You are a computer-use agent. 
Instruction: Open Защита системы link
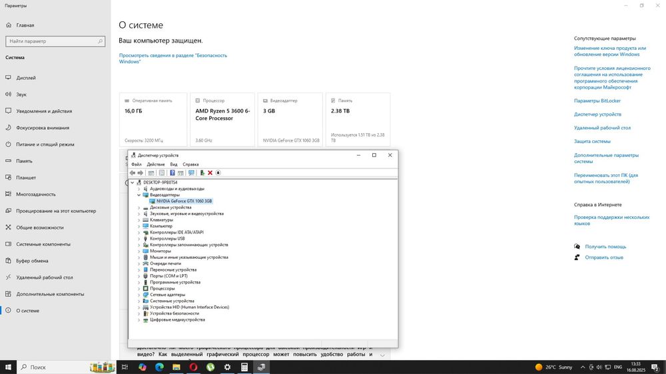[x=592, y=141]
